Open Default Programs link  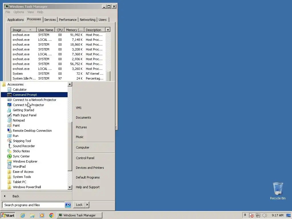coord(88,177)
